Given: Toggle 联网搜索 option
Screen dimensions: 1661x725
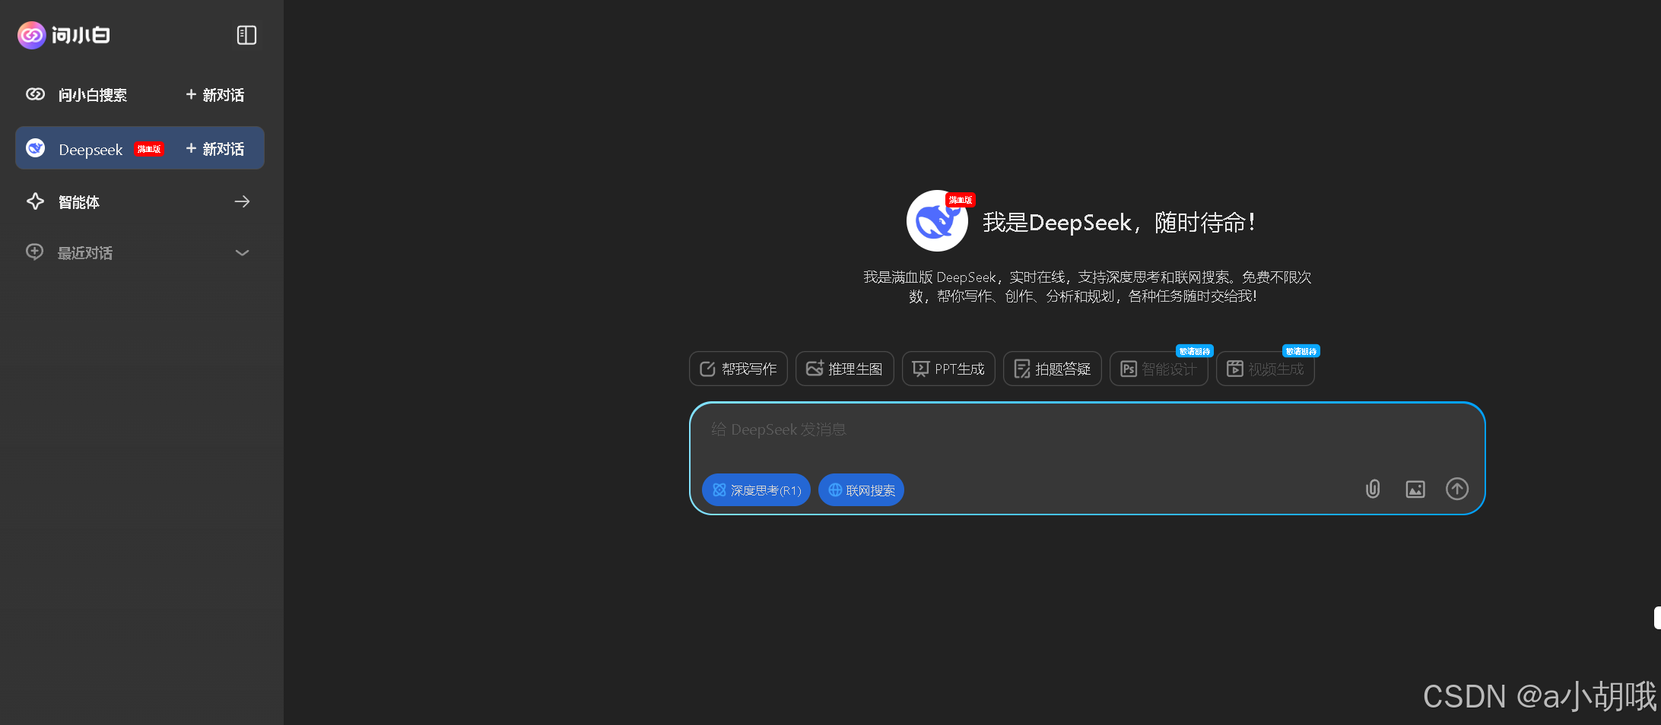Looking at the screenshot, I should [x=861, y=490].
